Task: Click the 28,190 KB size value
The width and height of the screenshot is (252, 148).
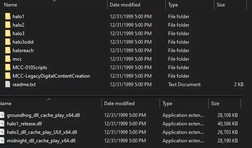Action: tap(228, 141)
